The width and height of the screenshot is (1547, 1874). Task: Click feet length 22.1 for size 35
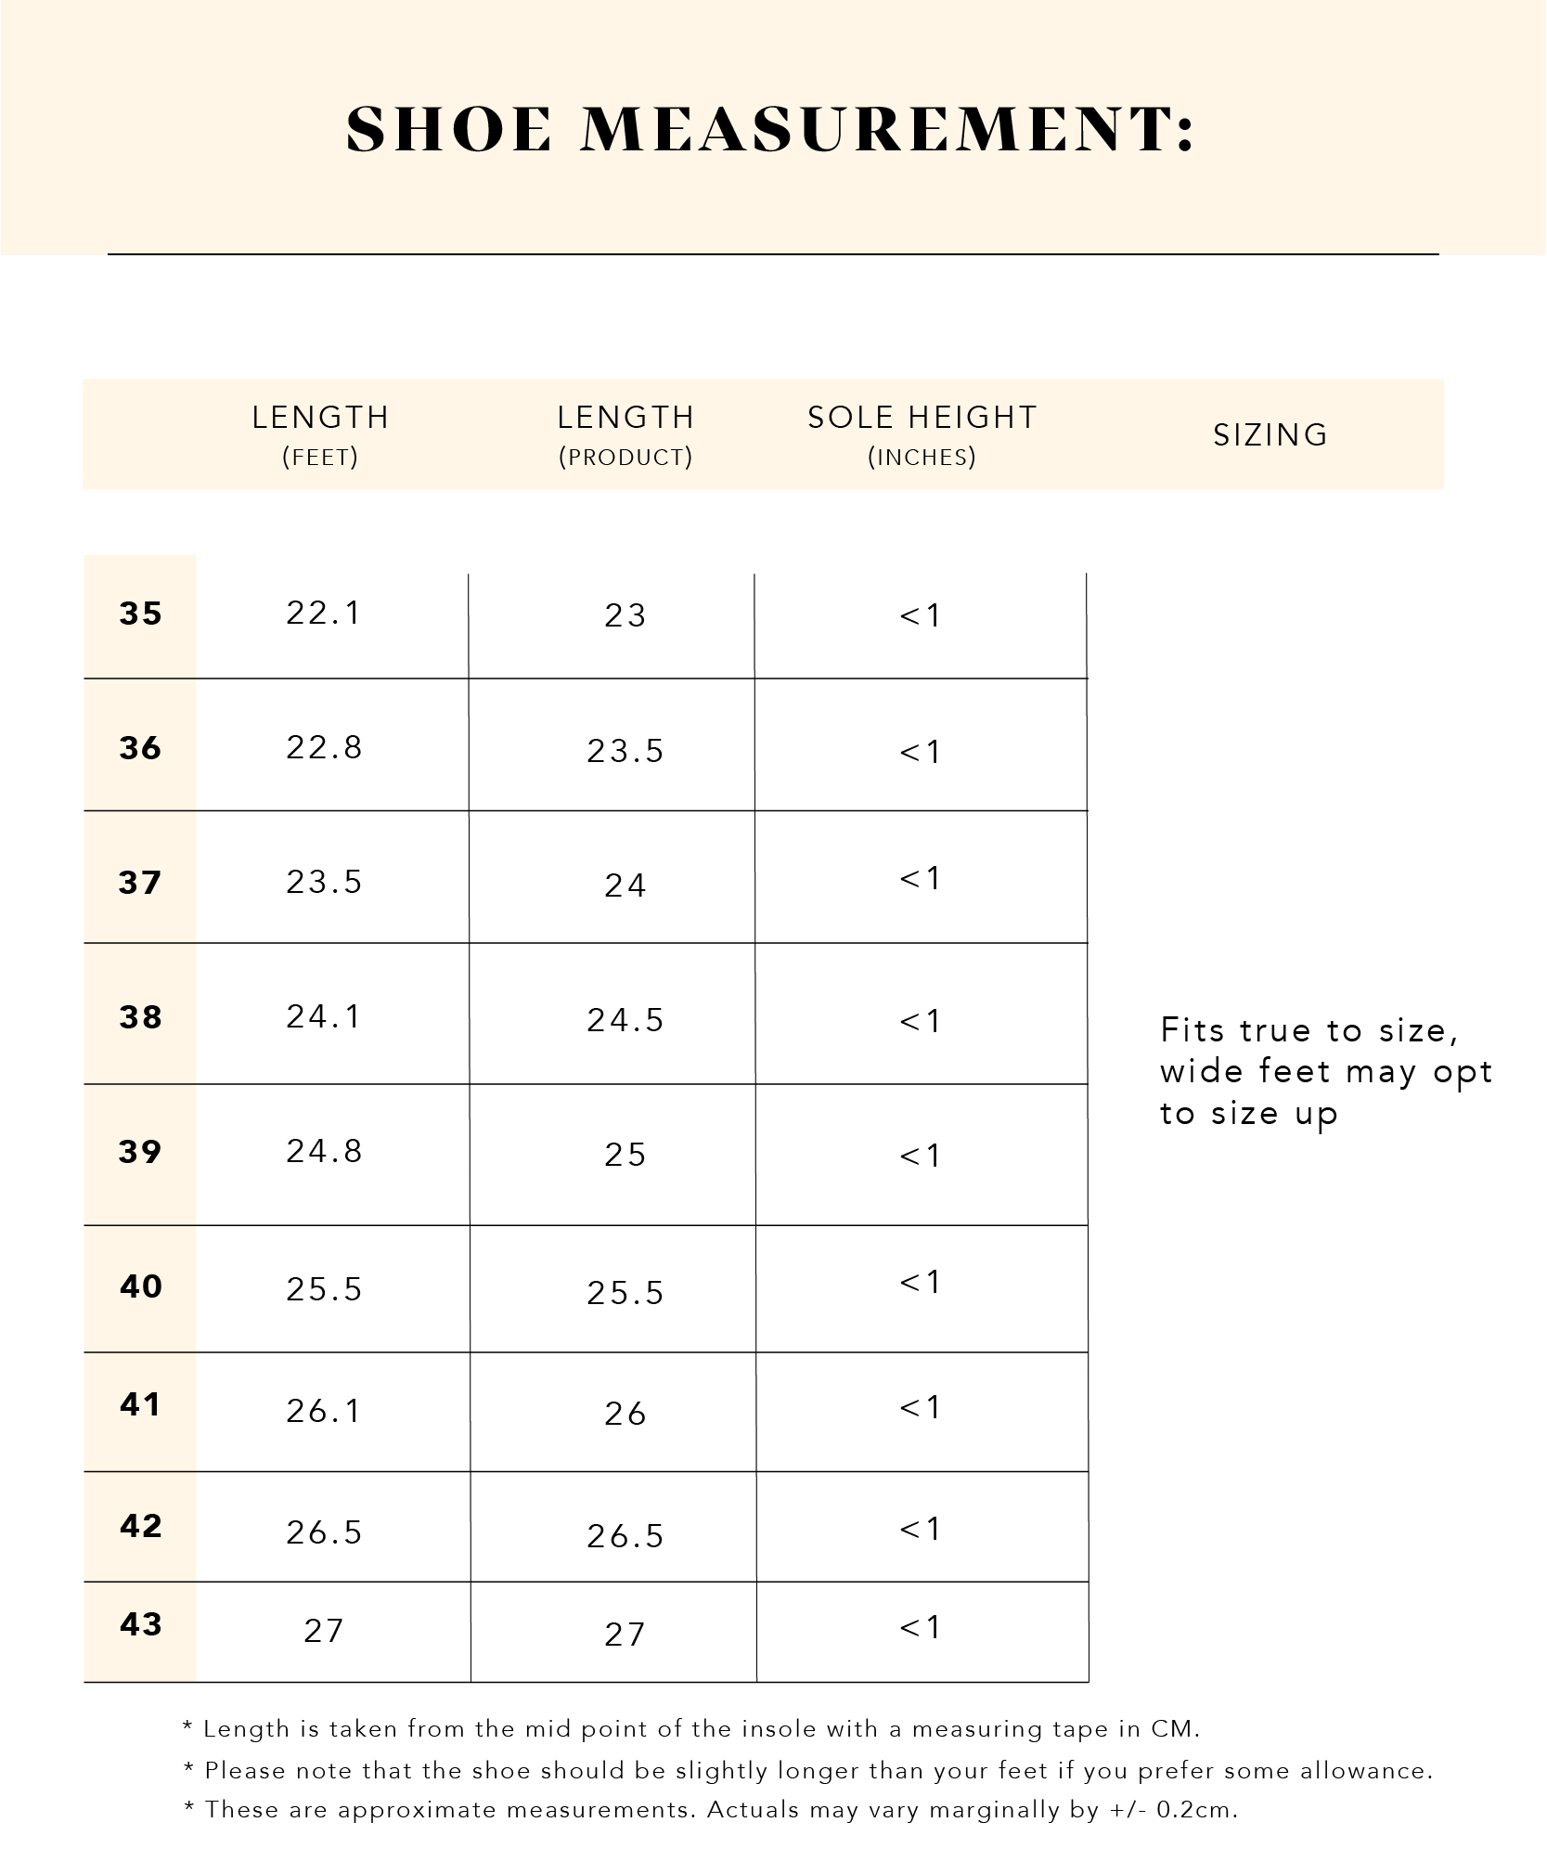click(323, 613)
